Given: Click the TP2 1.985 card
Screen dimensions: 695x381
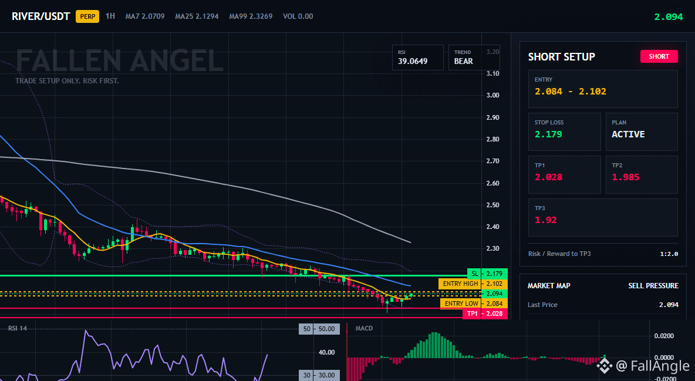Looking at the screenshot, I should [x=642, y=174].
